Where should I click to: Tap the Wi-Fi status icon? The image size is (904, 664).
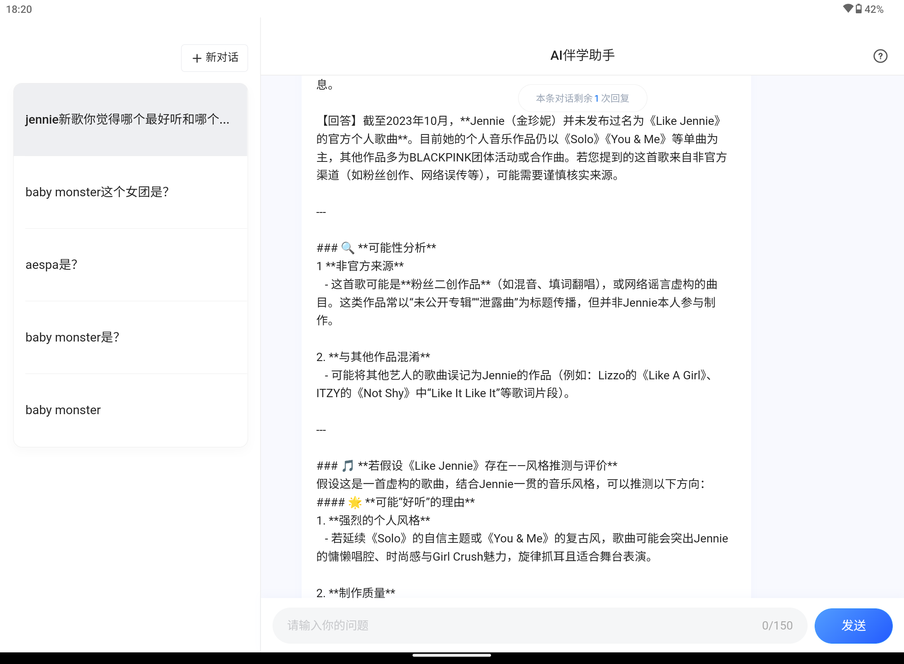click(848, 9)
